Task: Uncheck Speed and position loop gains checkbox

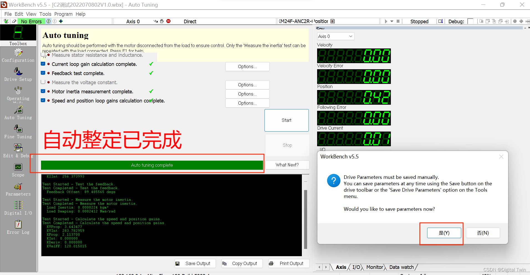Action: point(43,100)
